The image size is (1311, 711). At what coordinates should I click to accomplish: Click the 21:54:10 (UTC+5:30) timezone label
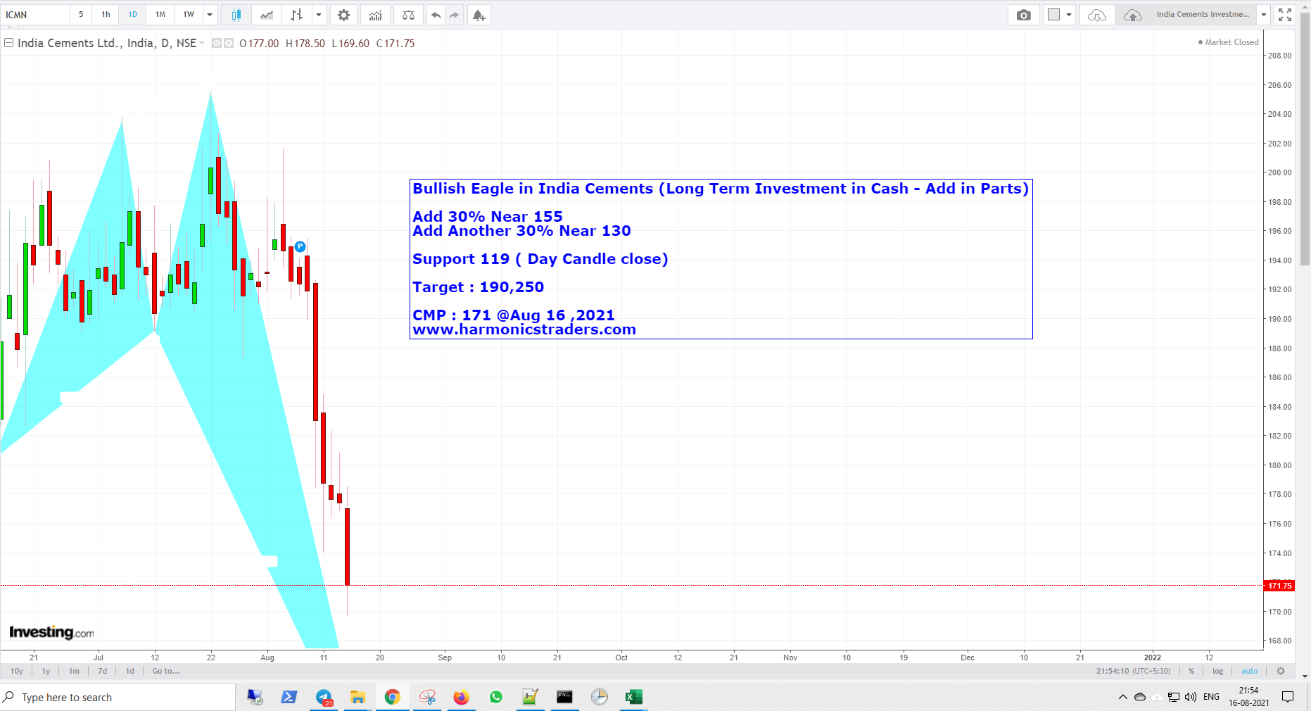tap(1133, 671)
